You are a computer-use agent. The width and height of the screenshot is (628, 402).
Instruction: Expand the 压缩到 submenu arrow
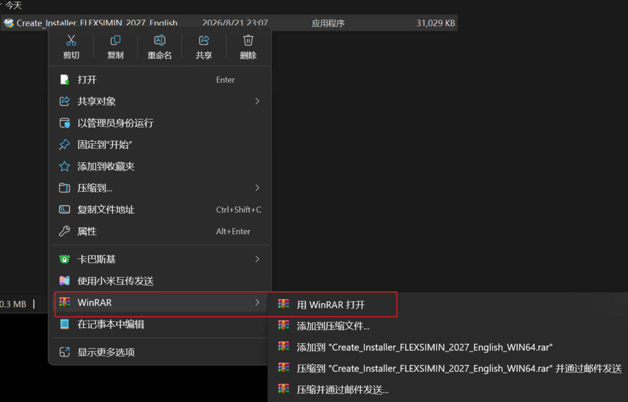257,188
